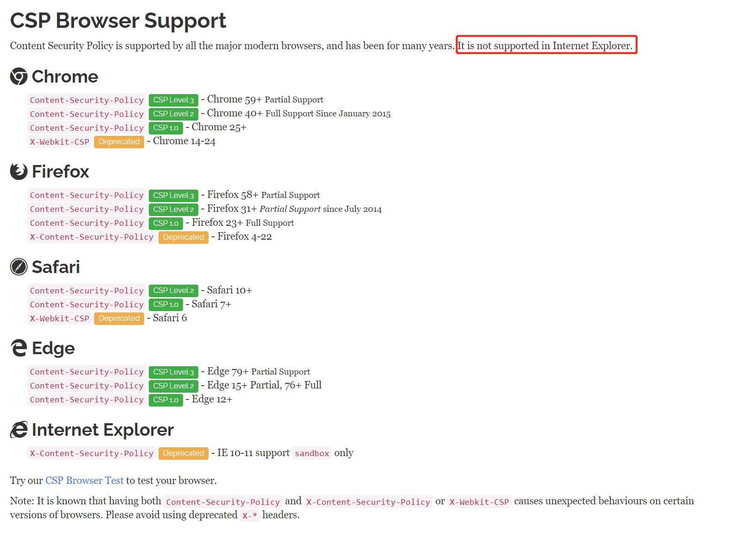
Task: Click the Internet Explorer section heading text
Action: point(103,430)
